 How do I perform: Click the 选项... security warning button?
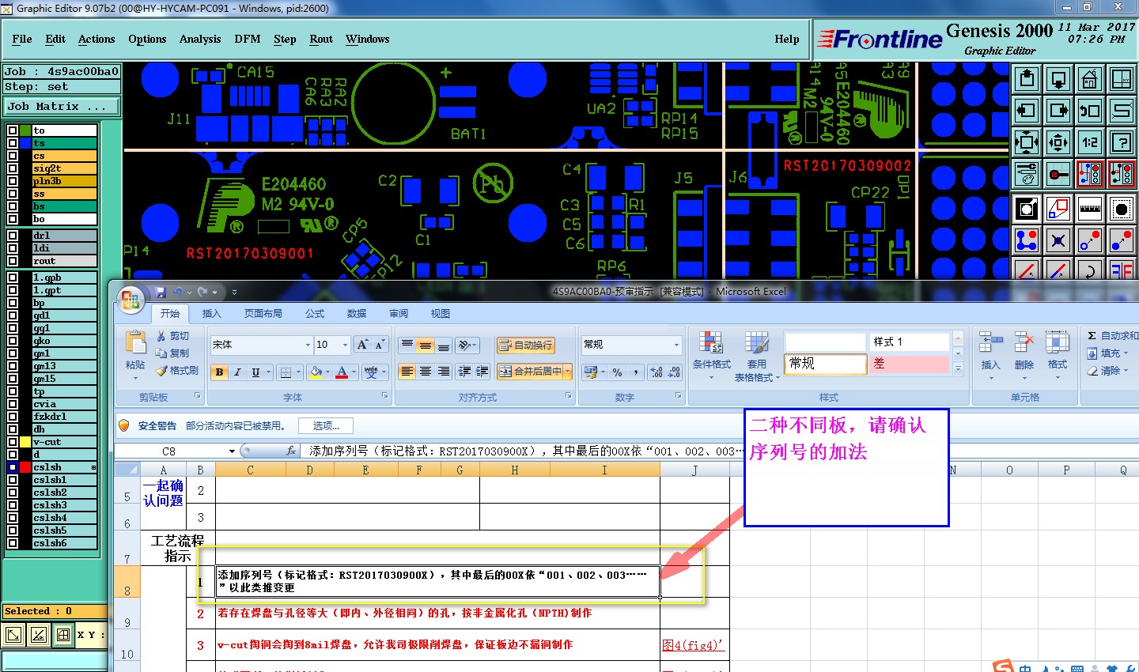coord(326,425)
